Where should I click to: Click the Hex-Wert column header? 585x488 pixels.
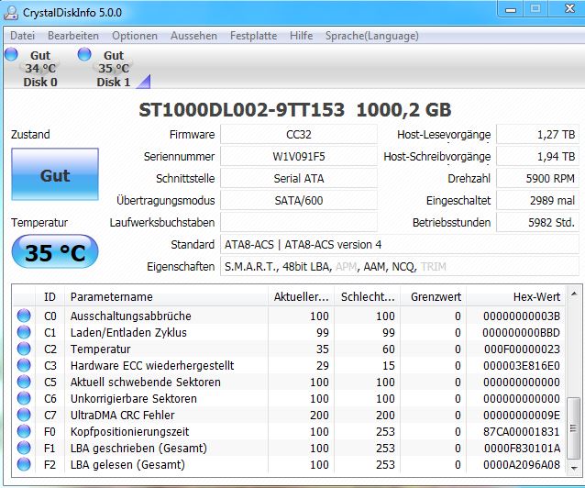pos(516,296)
